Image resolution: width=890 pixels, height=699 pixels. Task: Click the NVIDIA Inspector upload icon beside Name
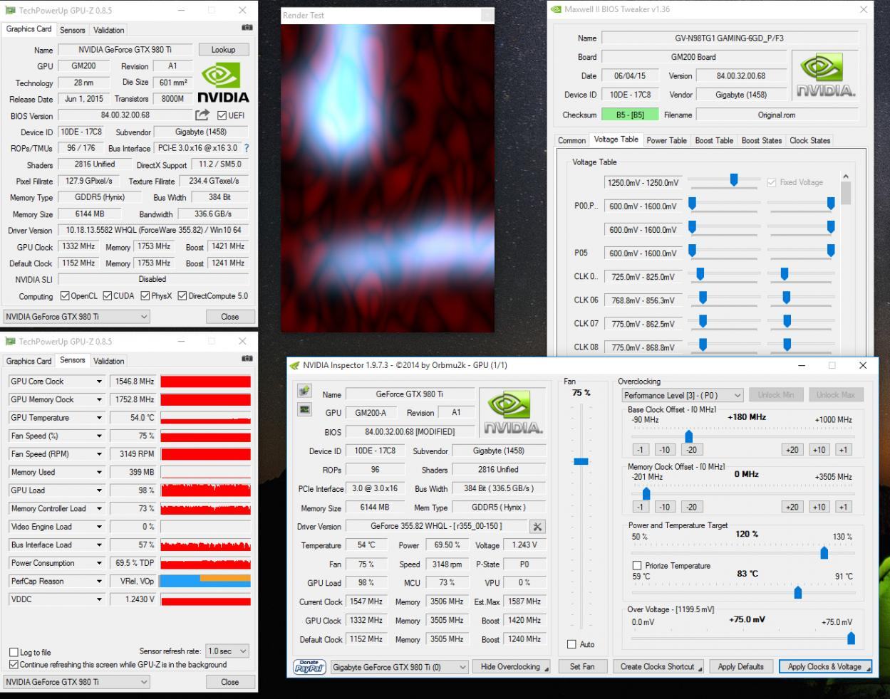(304, 391)
